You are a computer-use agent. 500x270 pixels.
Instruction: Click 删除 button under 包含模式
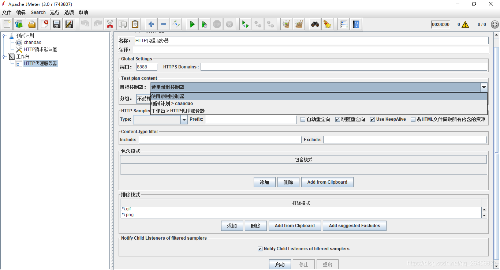tap(288, 182)
